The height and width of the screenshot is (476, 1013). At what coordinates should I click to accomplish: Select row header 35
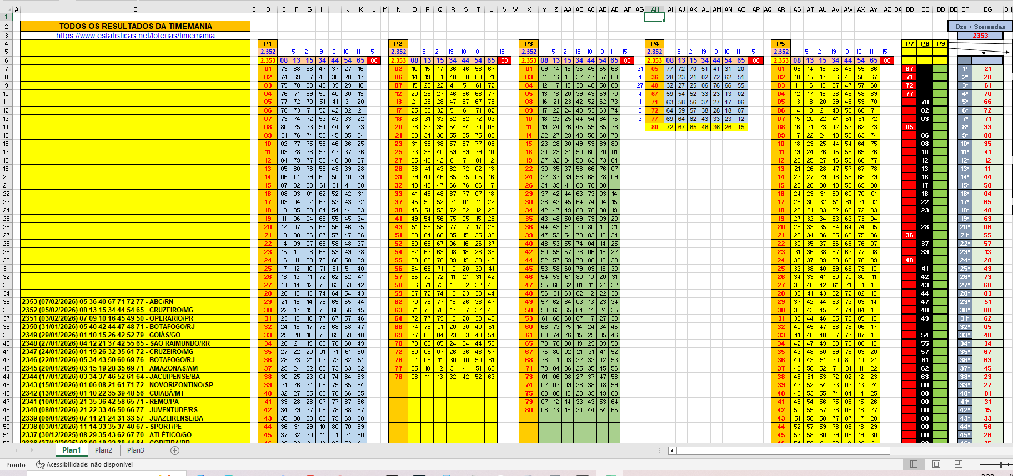(7, 302)
